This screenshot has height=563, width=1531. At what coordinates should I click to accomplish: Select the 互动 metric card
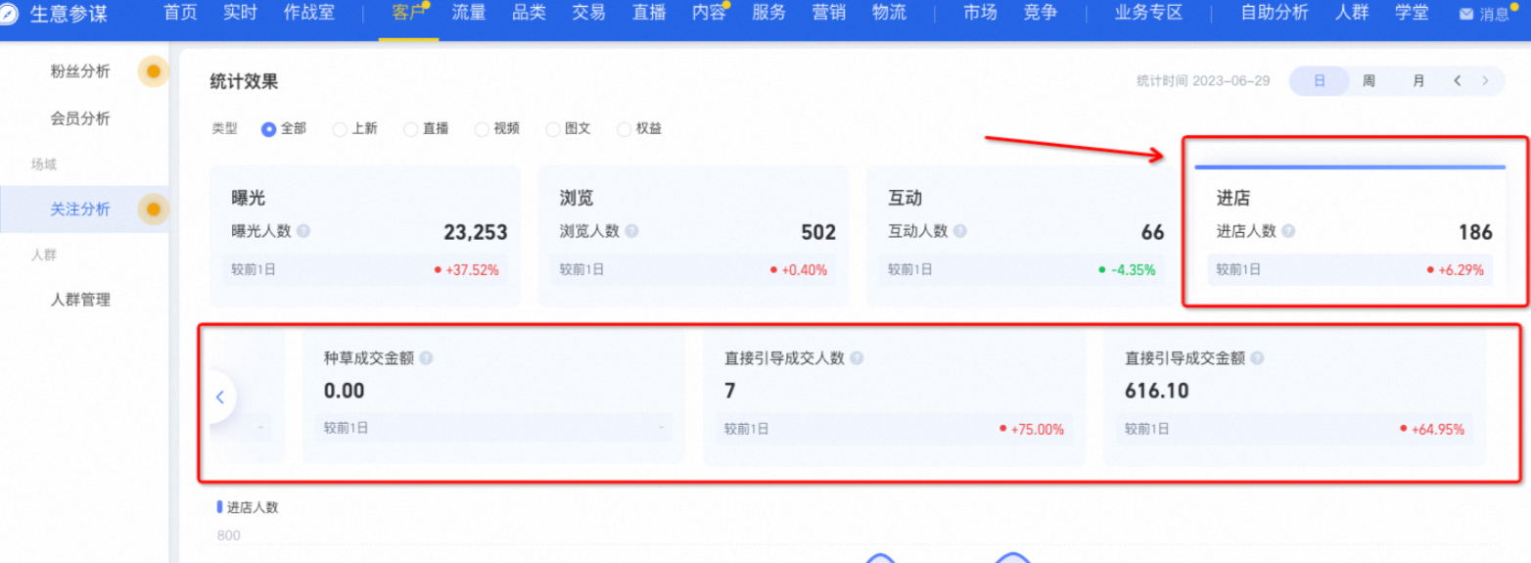click(x=1021, y=236)
